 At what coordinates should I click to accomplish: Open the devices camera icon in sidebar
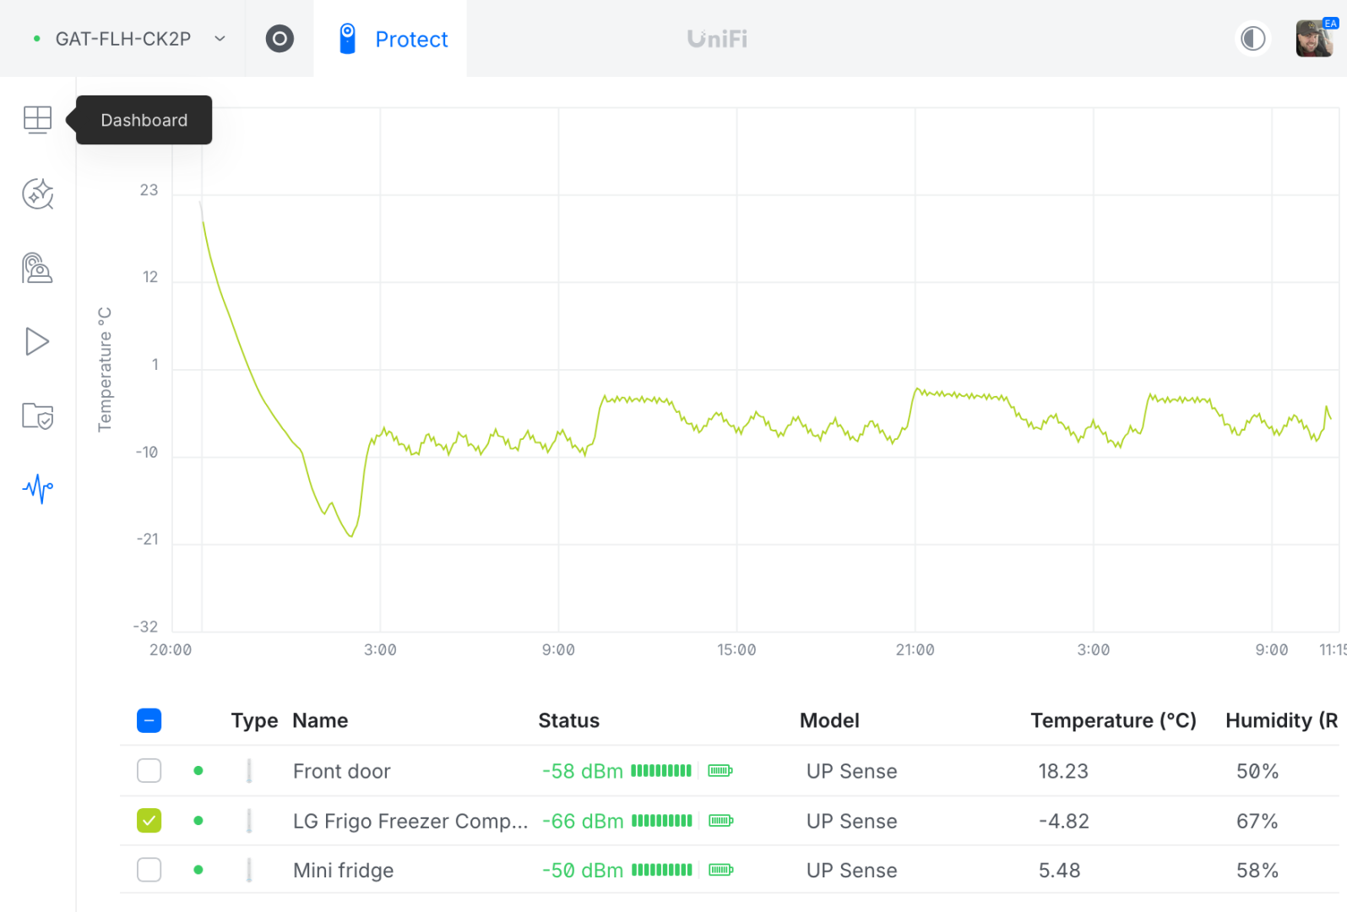pos(37,269)
